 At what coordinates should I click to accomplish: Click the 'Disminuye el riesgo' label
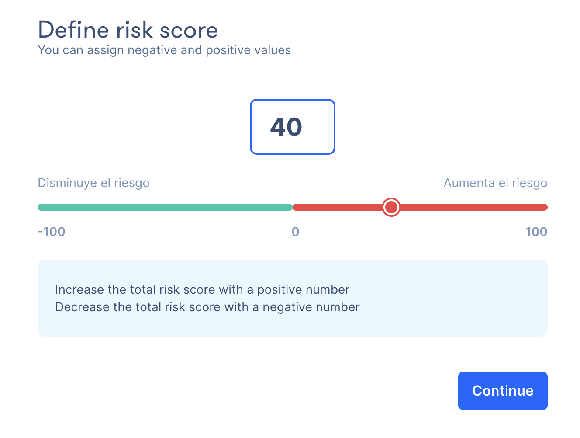(93, 183)
